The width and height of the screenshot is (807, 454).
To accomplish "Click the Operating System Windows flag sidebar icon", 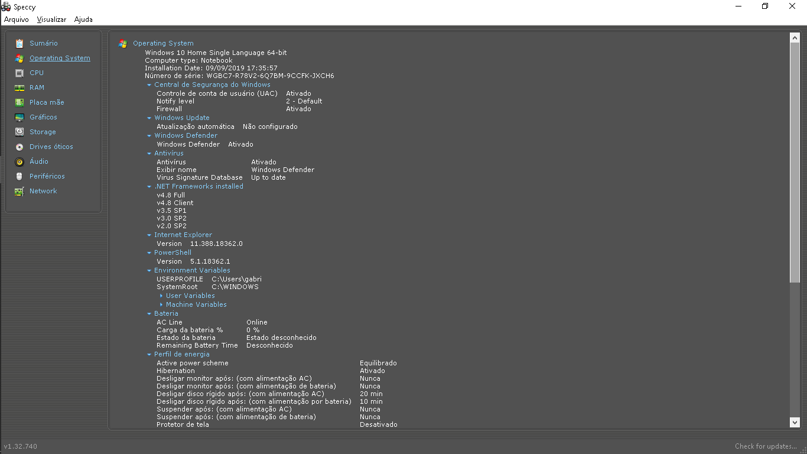I will pyautogui.click(x=19, y=58).
